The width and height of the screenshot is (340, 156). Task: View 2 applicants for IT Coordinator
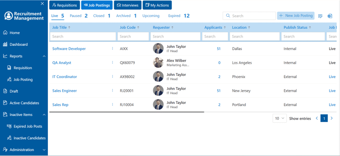(x=219, y=77)
